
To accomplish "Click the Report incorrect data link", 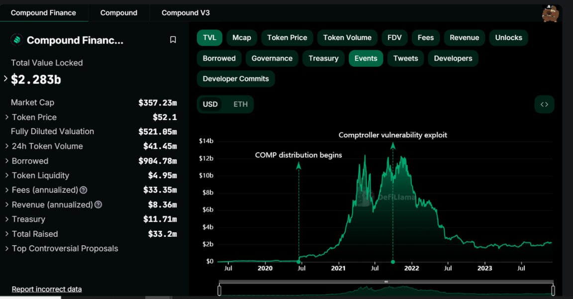I will point(46,289).
